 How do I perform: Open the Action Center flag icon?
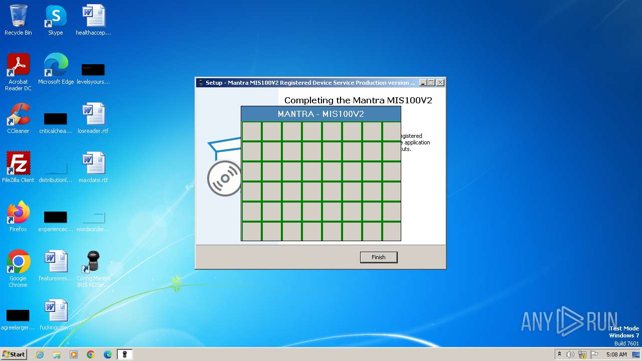pyautogui.click(x=594, y=354)
